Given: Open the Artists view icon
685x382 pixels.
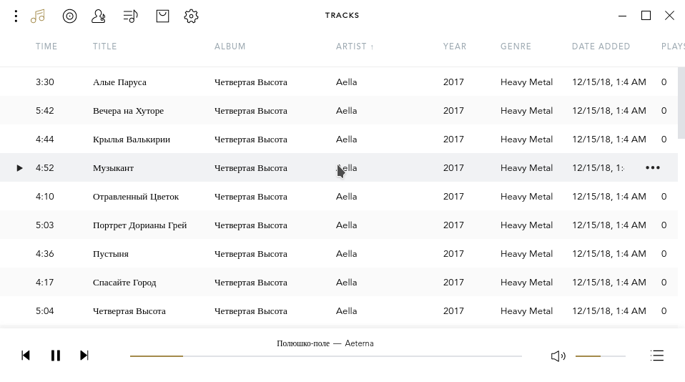Looking at the screenshot, I should click(98, 16).
